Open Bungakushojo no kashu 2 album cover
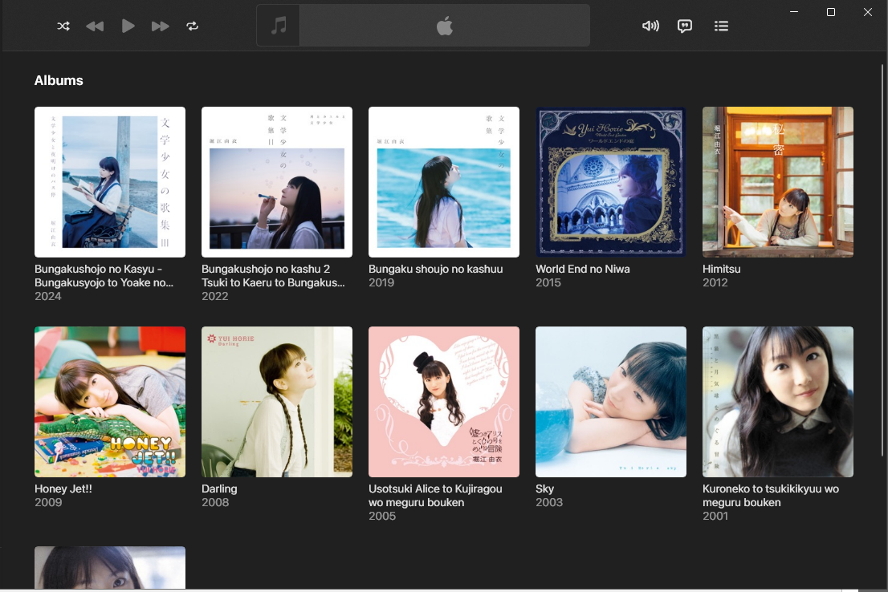888x592 pixels. (277, 181)
